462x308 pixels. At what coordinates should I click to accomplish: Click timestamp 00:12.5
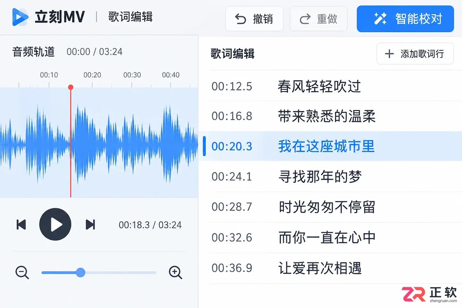(x=232, y=86)
